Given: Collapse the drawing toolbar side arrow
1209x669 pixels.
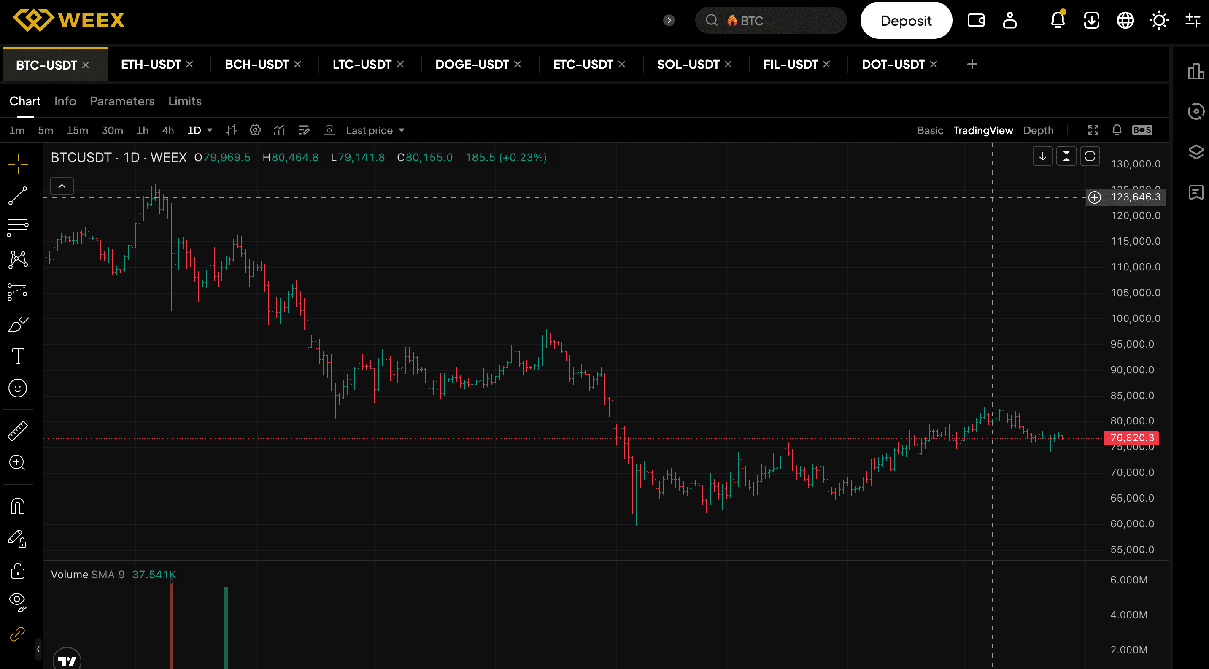Looking at the screenshot, I should click(x=38, y=649).
